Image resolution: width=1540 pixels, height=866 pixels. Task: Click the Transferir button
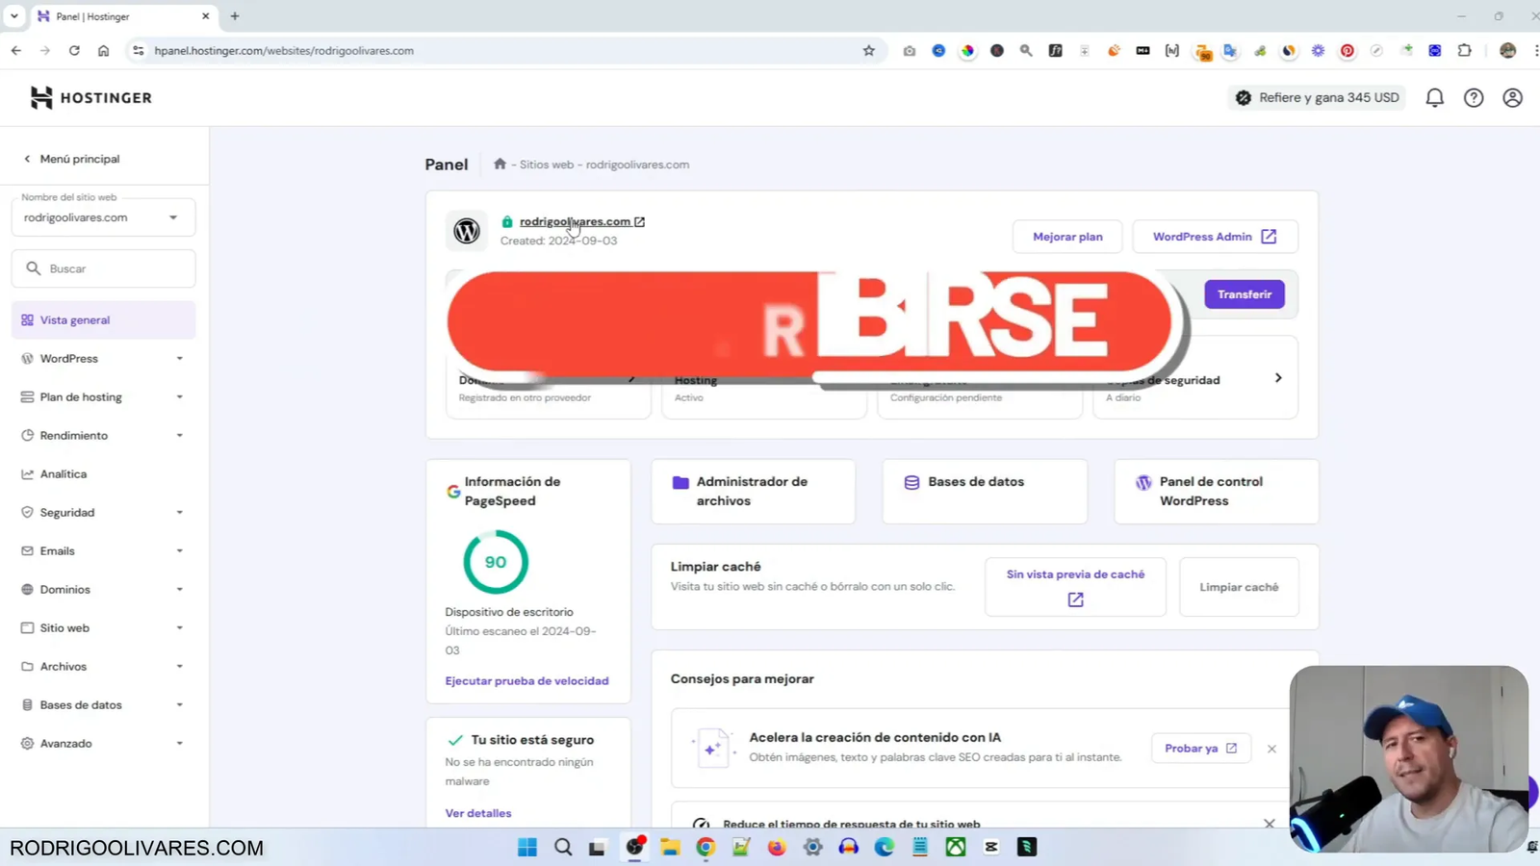[1245, 293]
